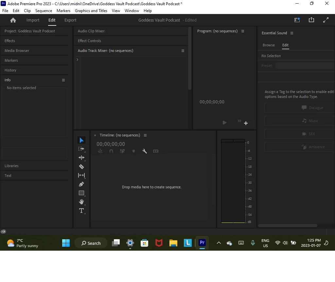Open the Media Browser panel

17,51
